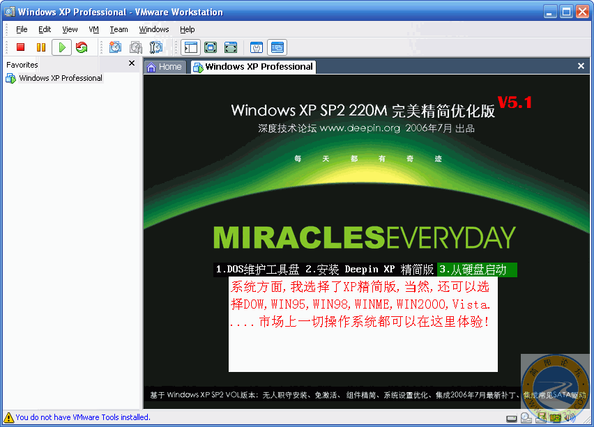Click the floppy drive status icon

click(541, 417)
